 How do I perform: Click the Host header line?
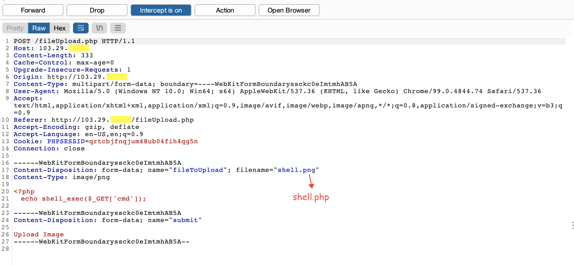[x=51, y=48]
